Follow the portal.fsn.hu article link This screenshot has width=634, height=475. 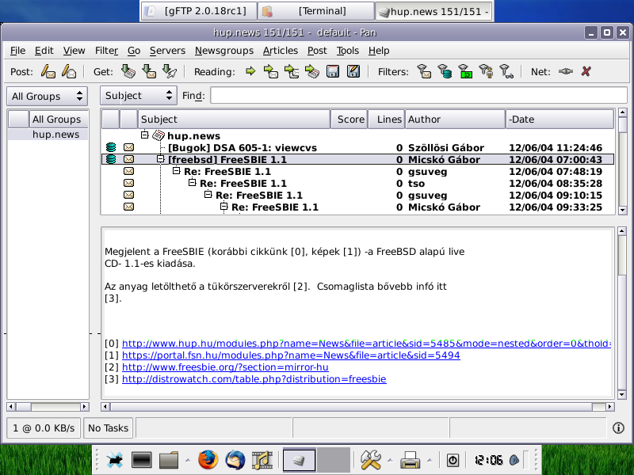coord(291,355)
